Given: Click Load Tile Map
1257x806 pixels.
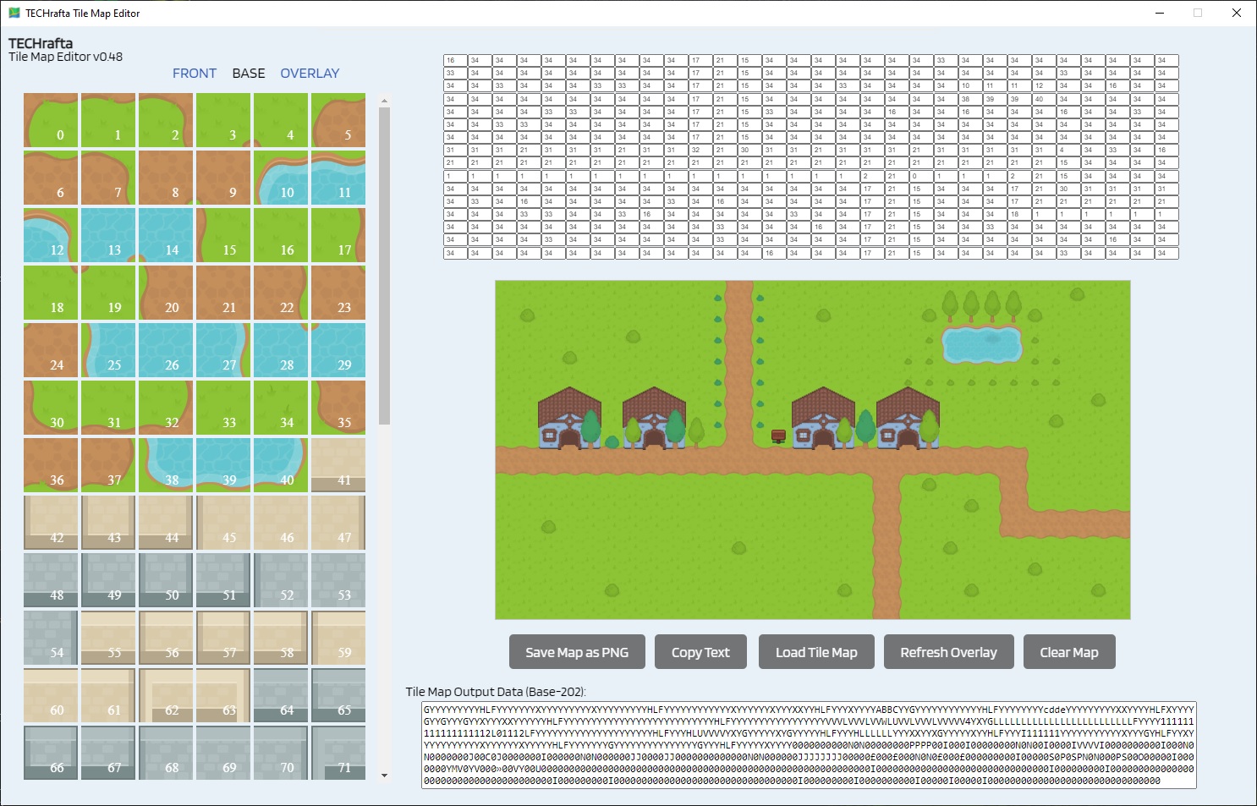Looking at the screenshot, I should click(815, 651).
